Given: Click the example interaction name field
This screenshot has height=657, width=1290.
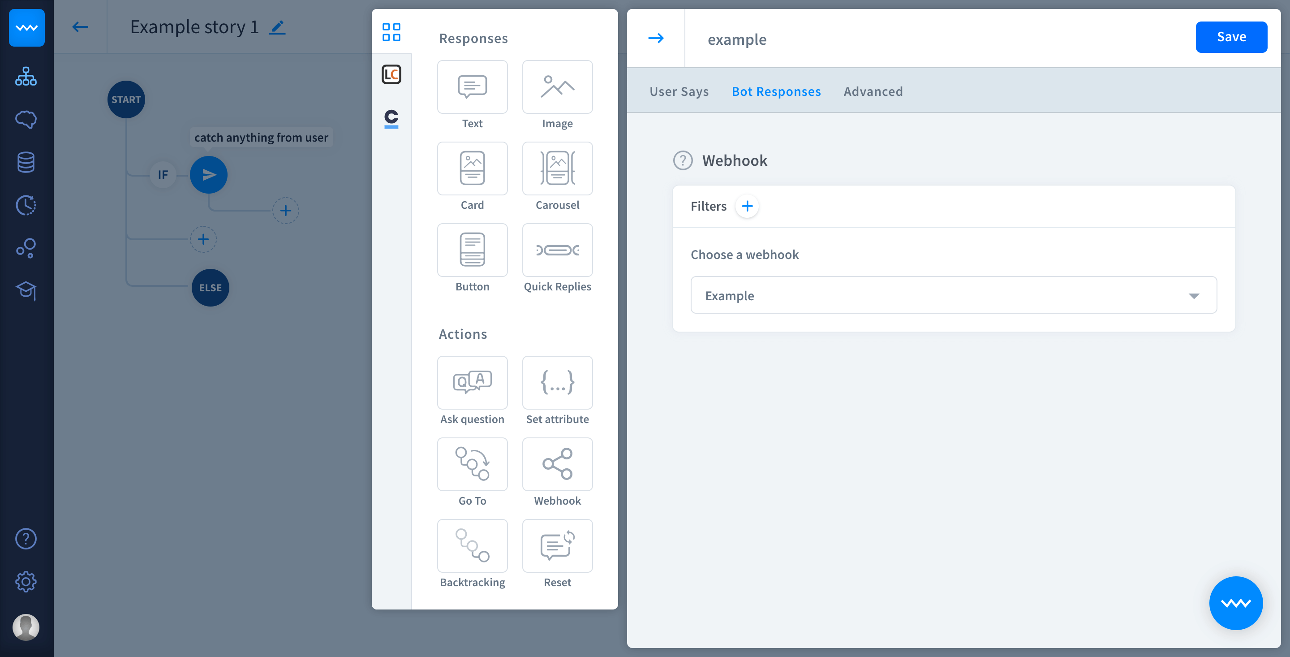Looking at the screenshot, I should pyautogui.click(x=736, y=39).
